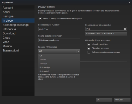Screen dimensions: 132x104
Task: Select the In gioco section
Action: tap(18, 21)
